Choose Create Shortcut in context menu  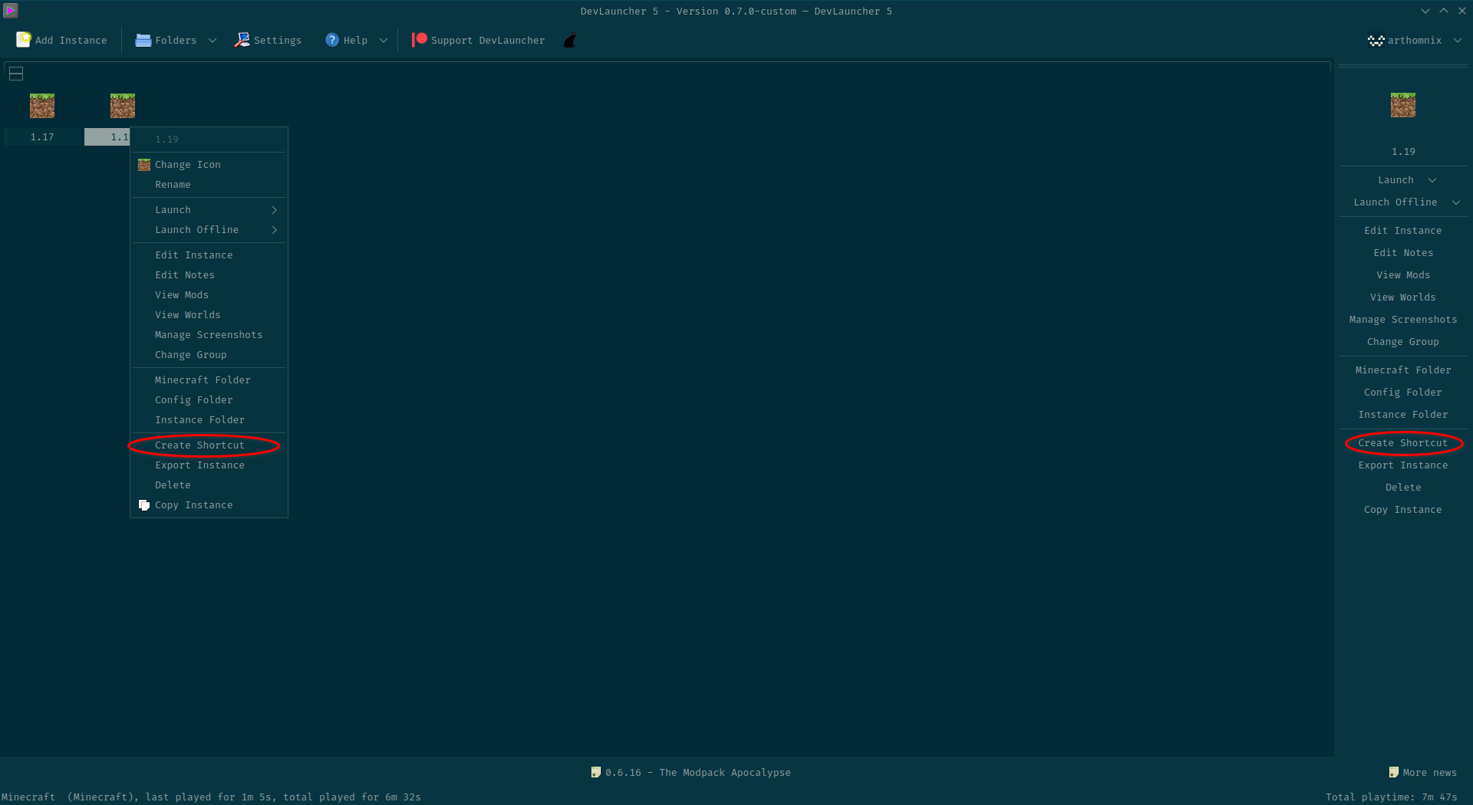point(209,445)
